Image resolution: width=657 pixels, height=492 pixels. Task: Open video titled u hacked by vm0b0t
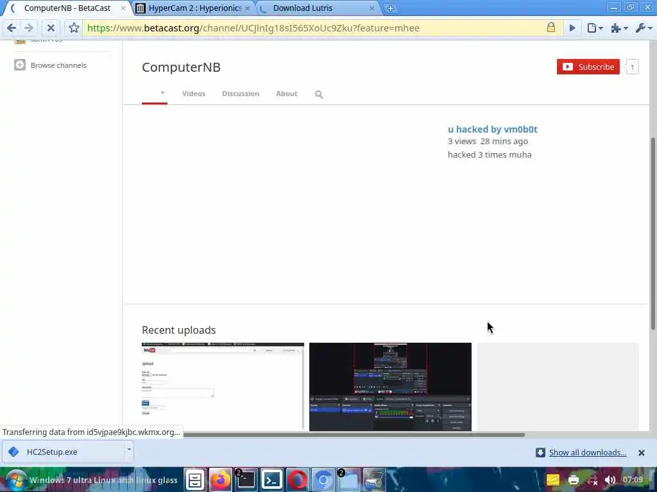click(x=492, y=129)
